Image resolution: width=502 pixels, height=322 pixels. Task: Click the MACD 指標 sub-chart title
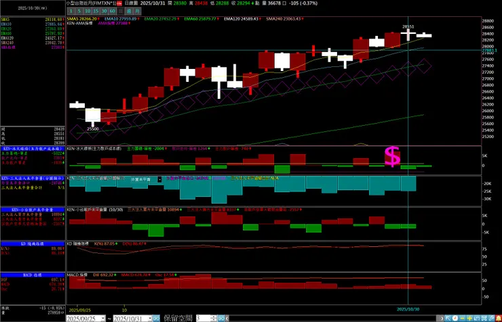[x=77, y=275]
